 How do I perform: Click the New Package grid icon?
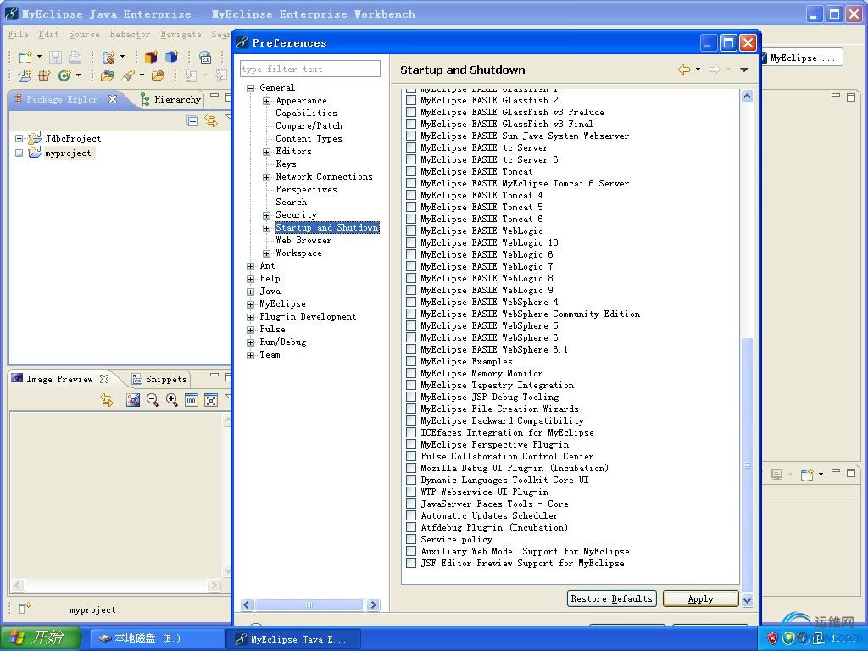(44, 75)
